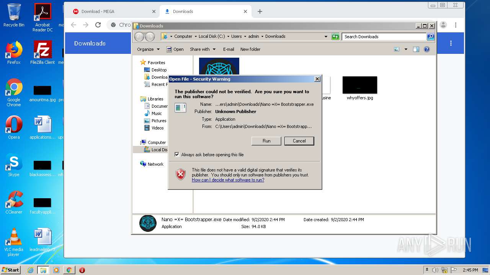The image size is (490, 275).
Task: Click Local Disk (C:) breadcrumb
Action: (212, 37)
